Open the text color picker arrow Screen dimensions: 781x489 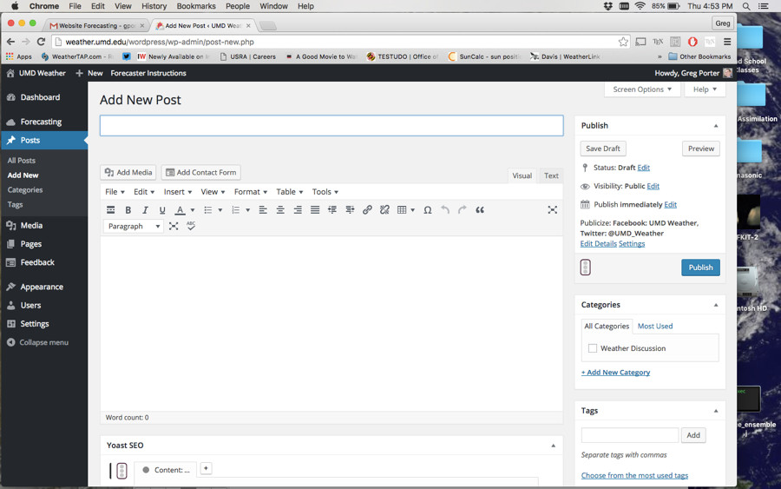click(x=192, y=210)
